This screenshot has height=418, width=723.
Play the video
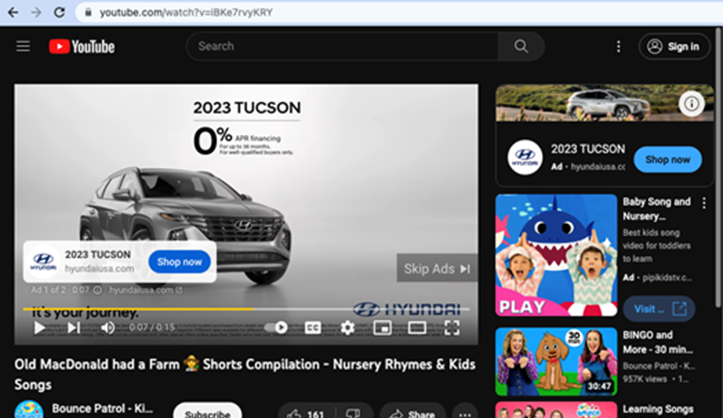click(39, 328)
